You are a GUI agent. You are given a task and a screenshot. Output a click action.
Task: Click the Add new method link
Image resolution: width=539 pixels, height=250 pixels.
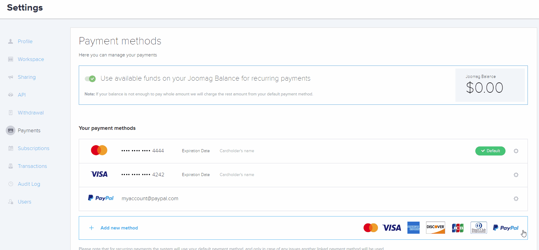click(119, 228)
